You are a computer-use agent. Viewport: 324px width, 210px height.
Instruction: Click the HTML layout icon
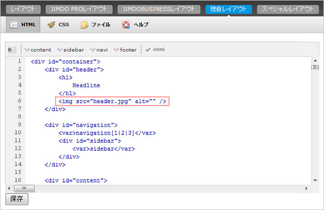pyautogui.click(x=14, y=25)
